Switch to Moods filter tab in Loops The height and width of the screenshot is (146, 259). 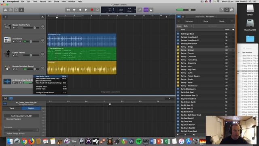click(x=222, y=21)
